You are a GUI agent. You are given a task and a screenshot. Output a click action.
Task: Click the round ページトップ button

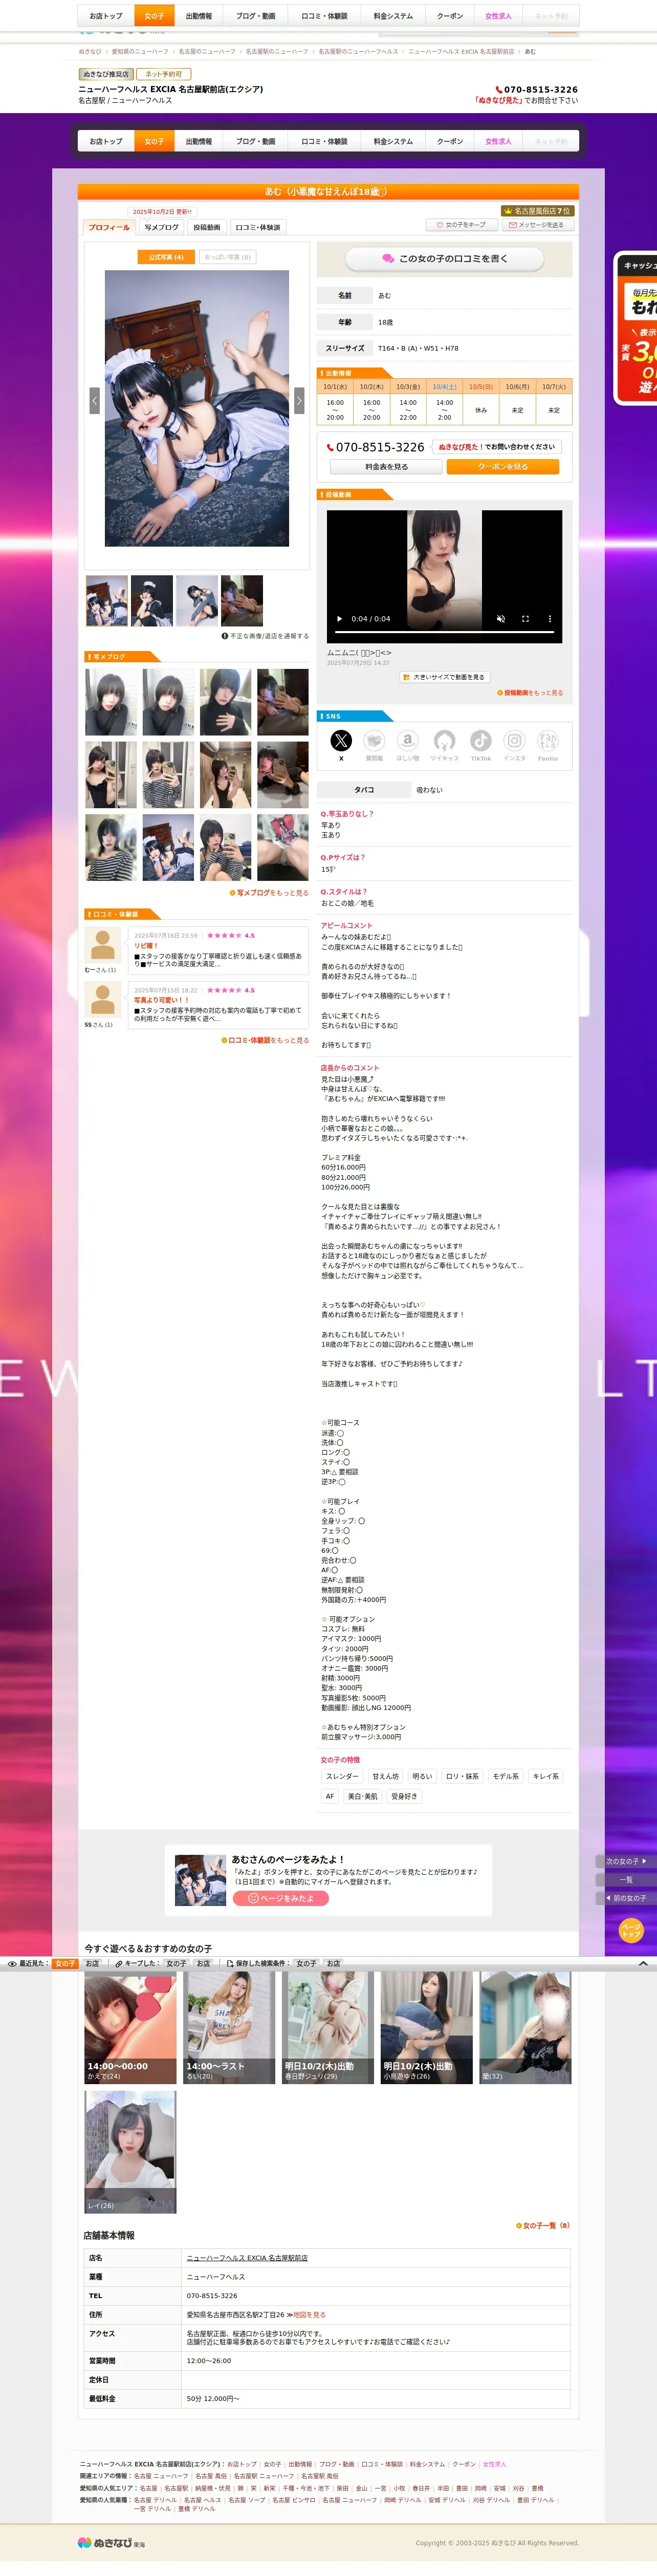(x=630, y=1930)
